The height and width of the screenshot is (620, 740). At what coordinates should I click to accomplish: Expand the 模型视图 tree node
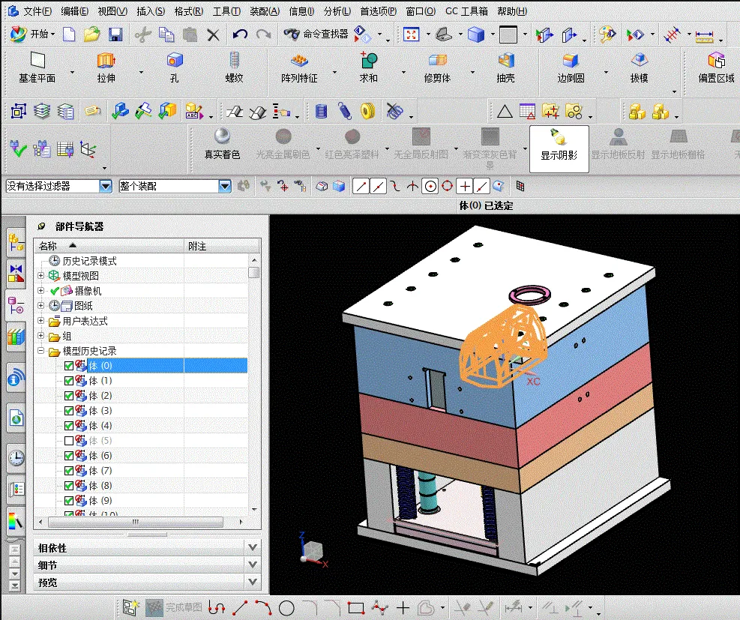[x=41, y=276]
